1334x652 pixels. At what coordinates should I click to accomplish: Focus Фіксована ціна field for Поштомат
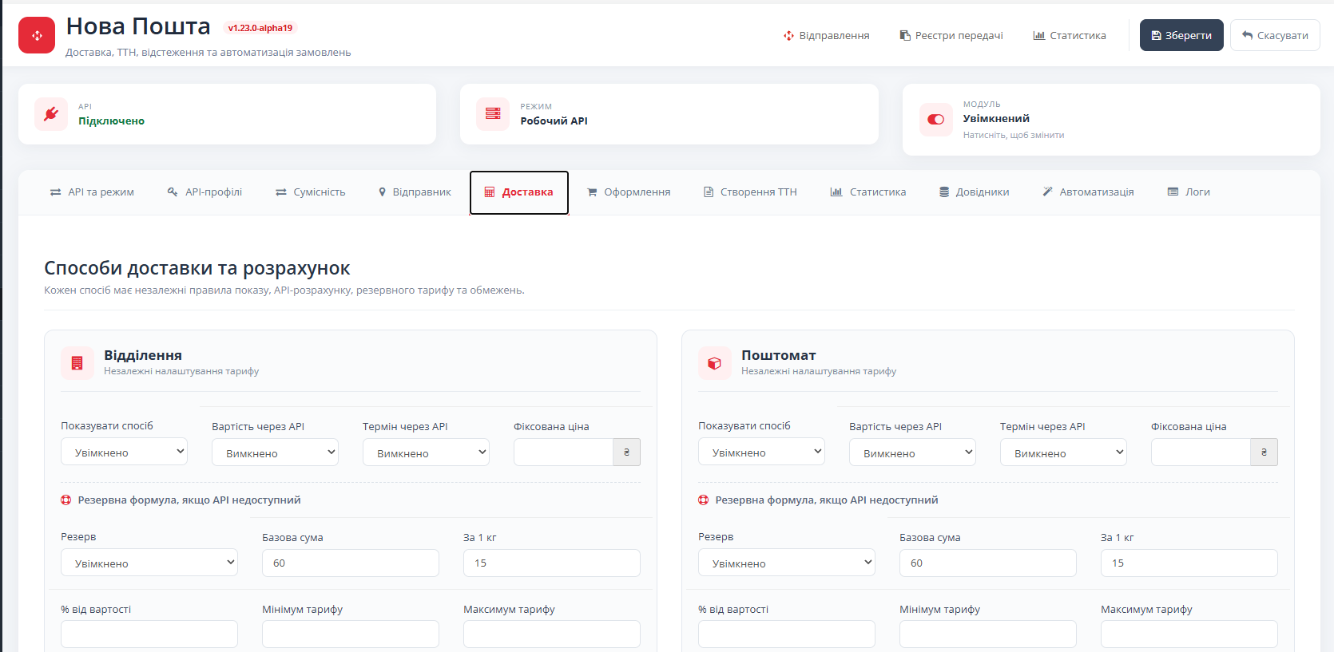(1201, 452)
